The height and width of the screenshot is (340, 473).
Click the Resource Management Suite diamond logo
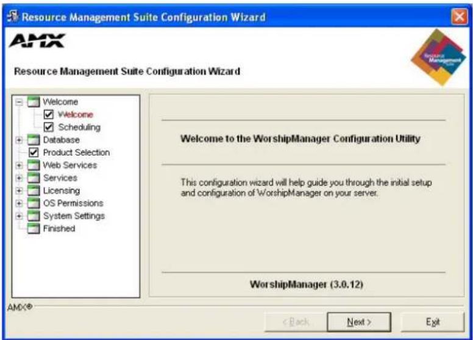pyautogui.click(x=439, y=57)
